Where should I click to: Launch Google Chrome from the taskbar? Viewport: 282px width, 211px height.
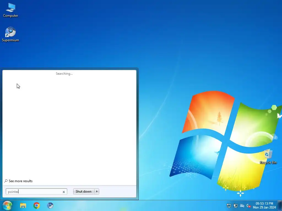(37, 206)
